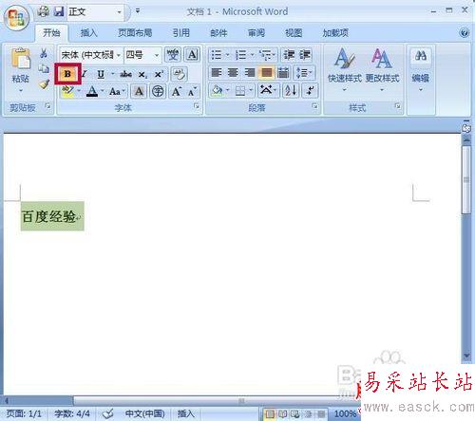Open the line spacing dropdown
This screenshot has width=475, height=421.
(x=304, y=73)
